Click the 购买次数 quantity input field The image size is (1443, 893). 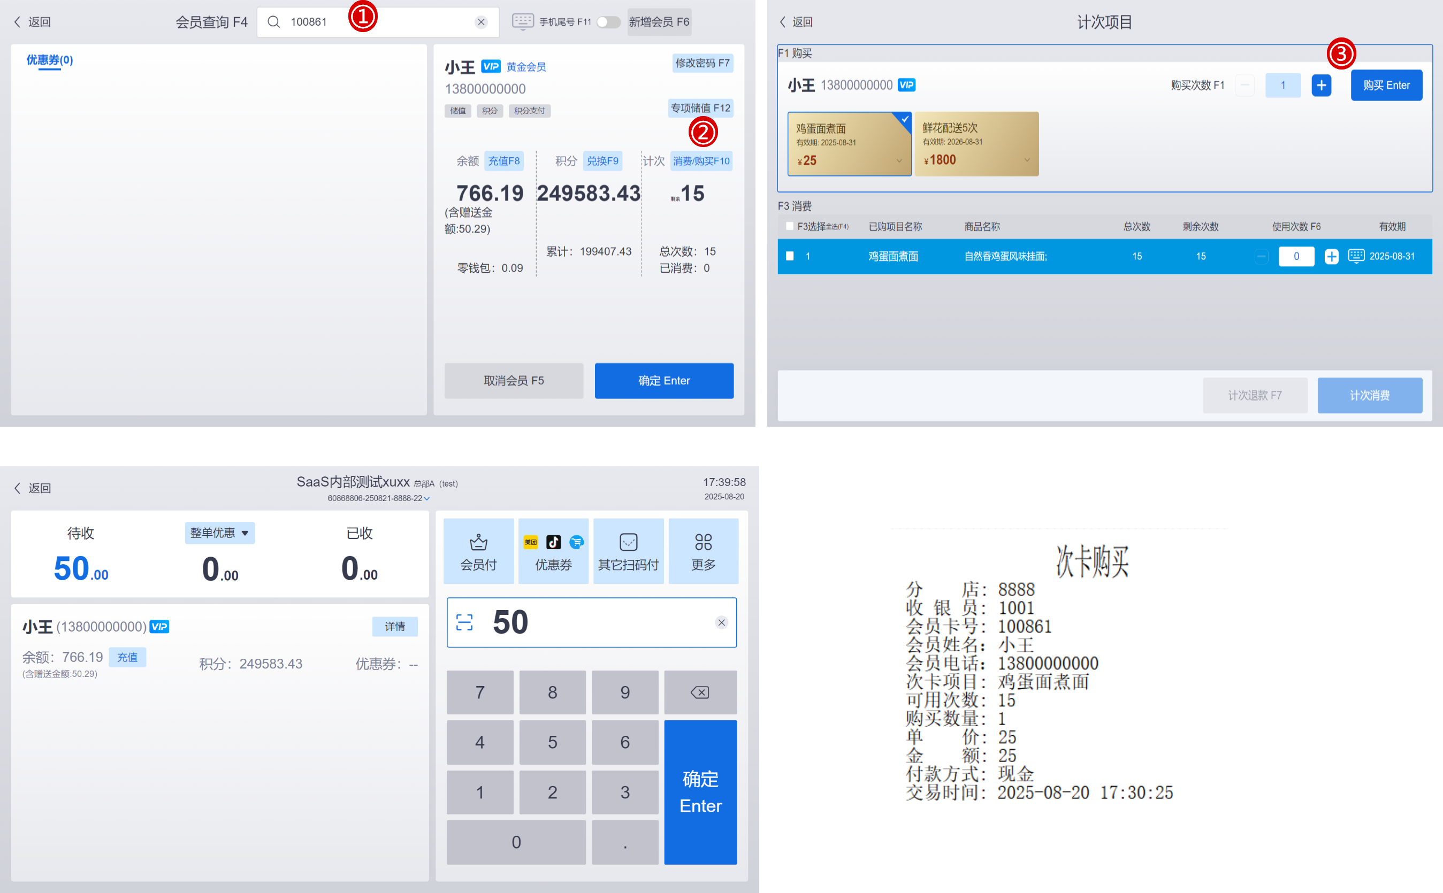(x=1283, y=85)
